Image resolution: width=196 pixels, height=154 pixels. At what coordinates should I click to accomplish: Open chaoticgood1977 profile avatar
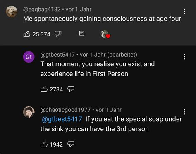[x=29, y=112]
